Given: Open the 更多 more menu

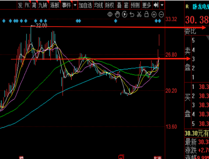Looking at the screenshot, I should (147, 5).
